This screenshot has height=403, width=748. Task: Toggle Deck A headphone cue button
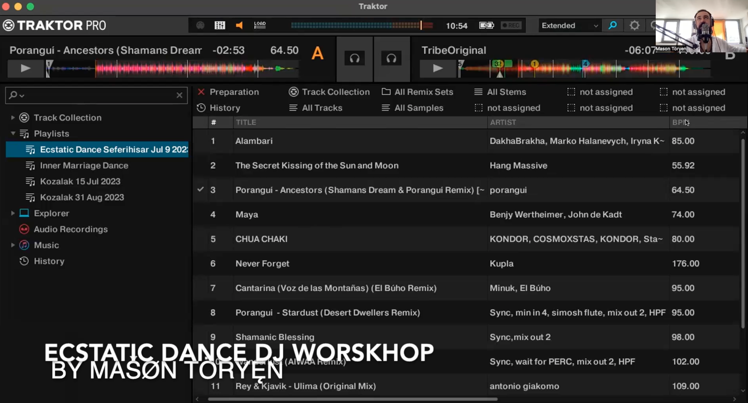[355, 58]
